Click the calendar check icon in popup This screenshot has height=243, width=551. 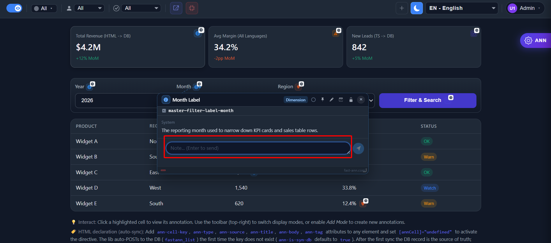pyautogui.click(x=341, y=100)
